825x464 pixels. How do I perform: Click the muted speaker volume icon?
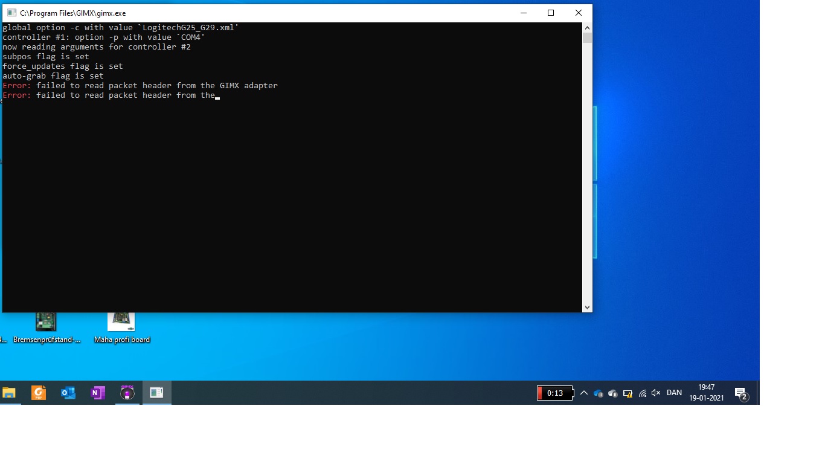[656, 393]
